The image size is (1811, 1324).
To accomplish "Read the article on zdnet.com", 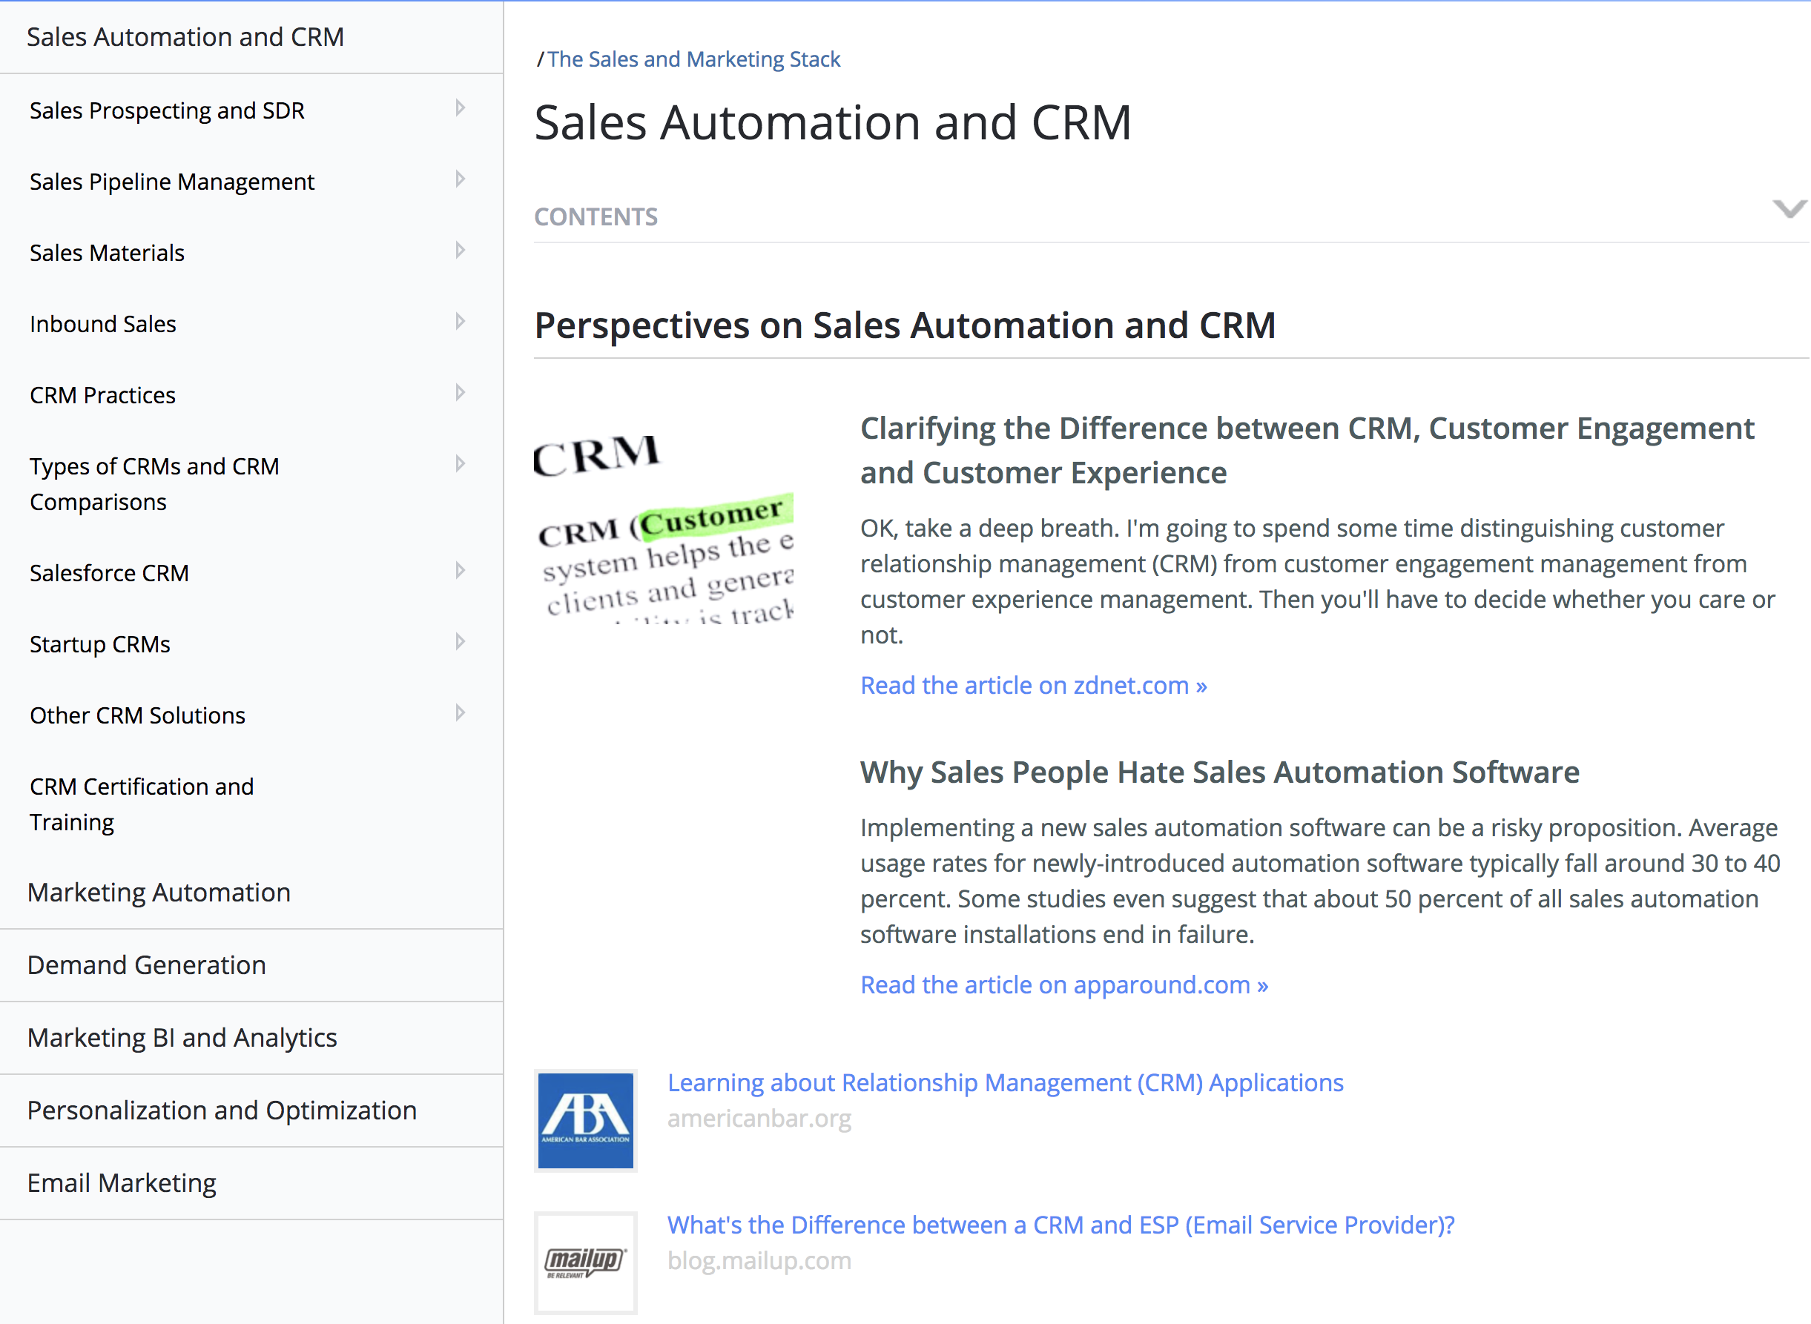I will coord(1032,686).
